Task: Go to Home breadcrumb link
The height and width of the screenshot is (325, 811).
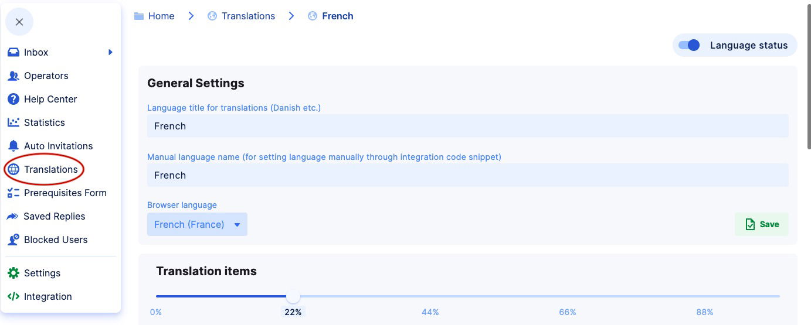Action: point(161,16)
